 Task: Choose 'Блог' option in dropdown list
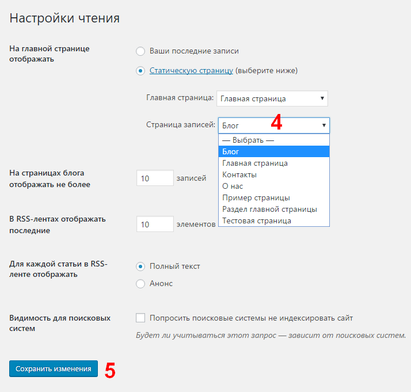coord(274,152)
